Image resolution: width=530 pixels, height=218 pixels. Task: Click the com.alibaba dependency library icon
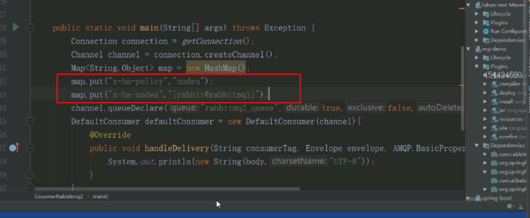[494, 181]
